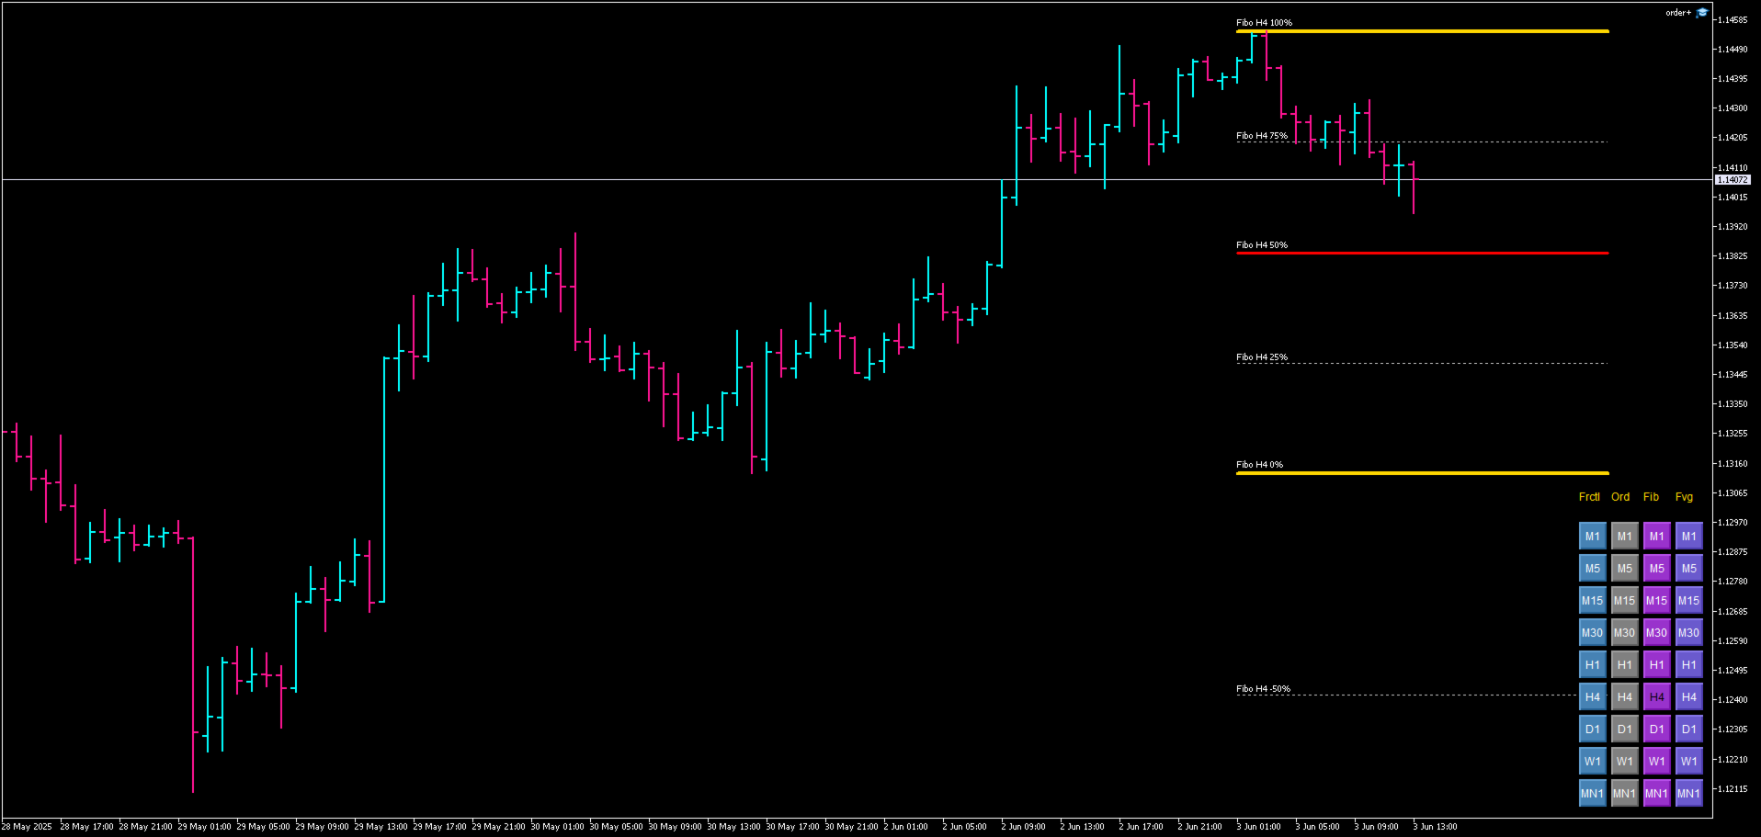Select MN1 under the Fvg column

[1688, 794]
